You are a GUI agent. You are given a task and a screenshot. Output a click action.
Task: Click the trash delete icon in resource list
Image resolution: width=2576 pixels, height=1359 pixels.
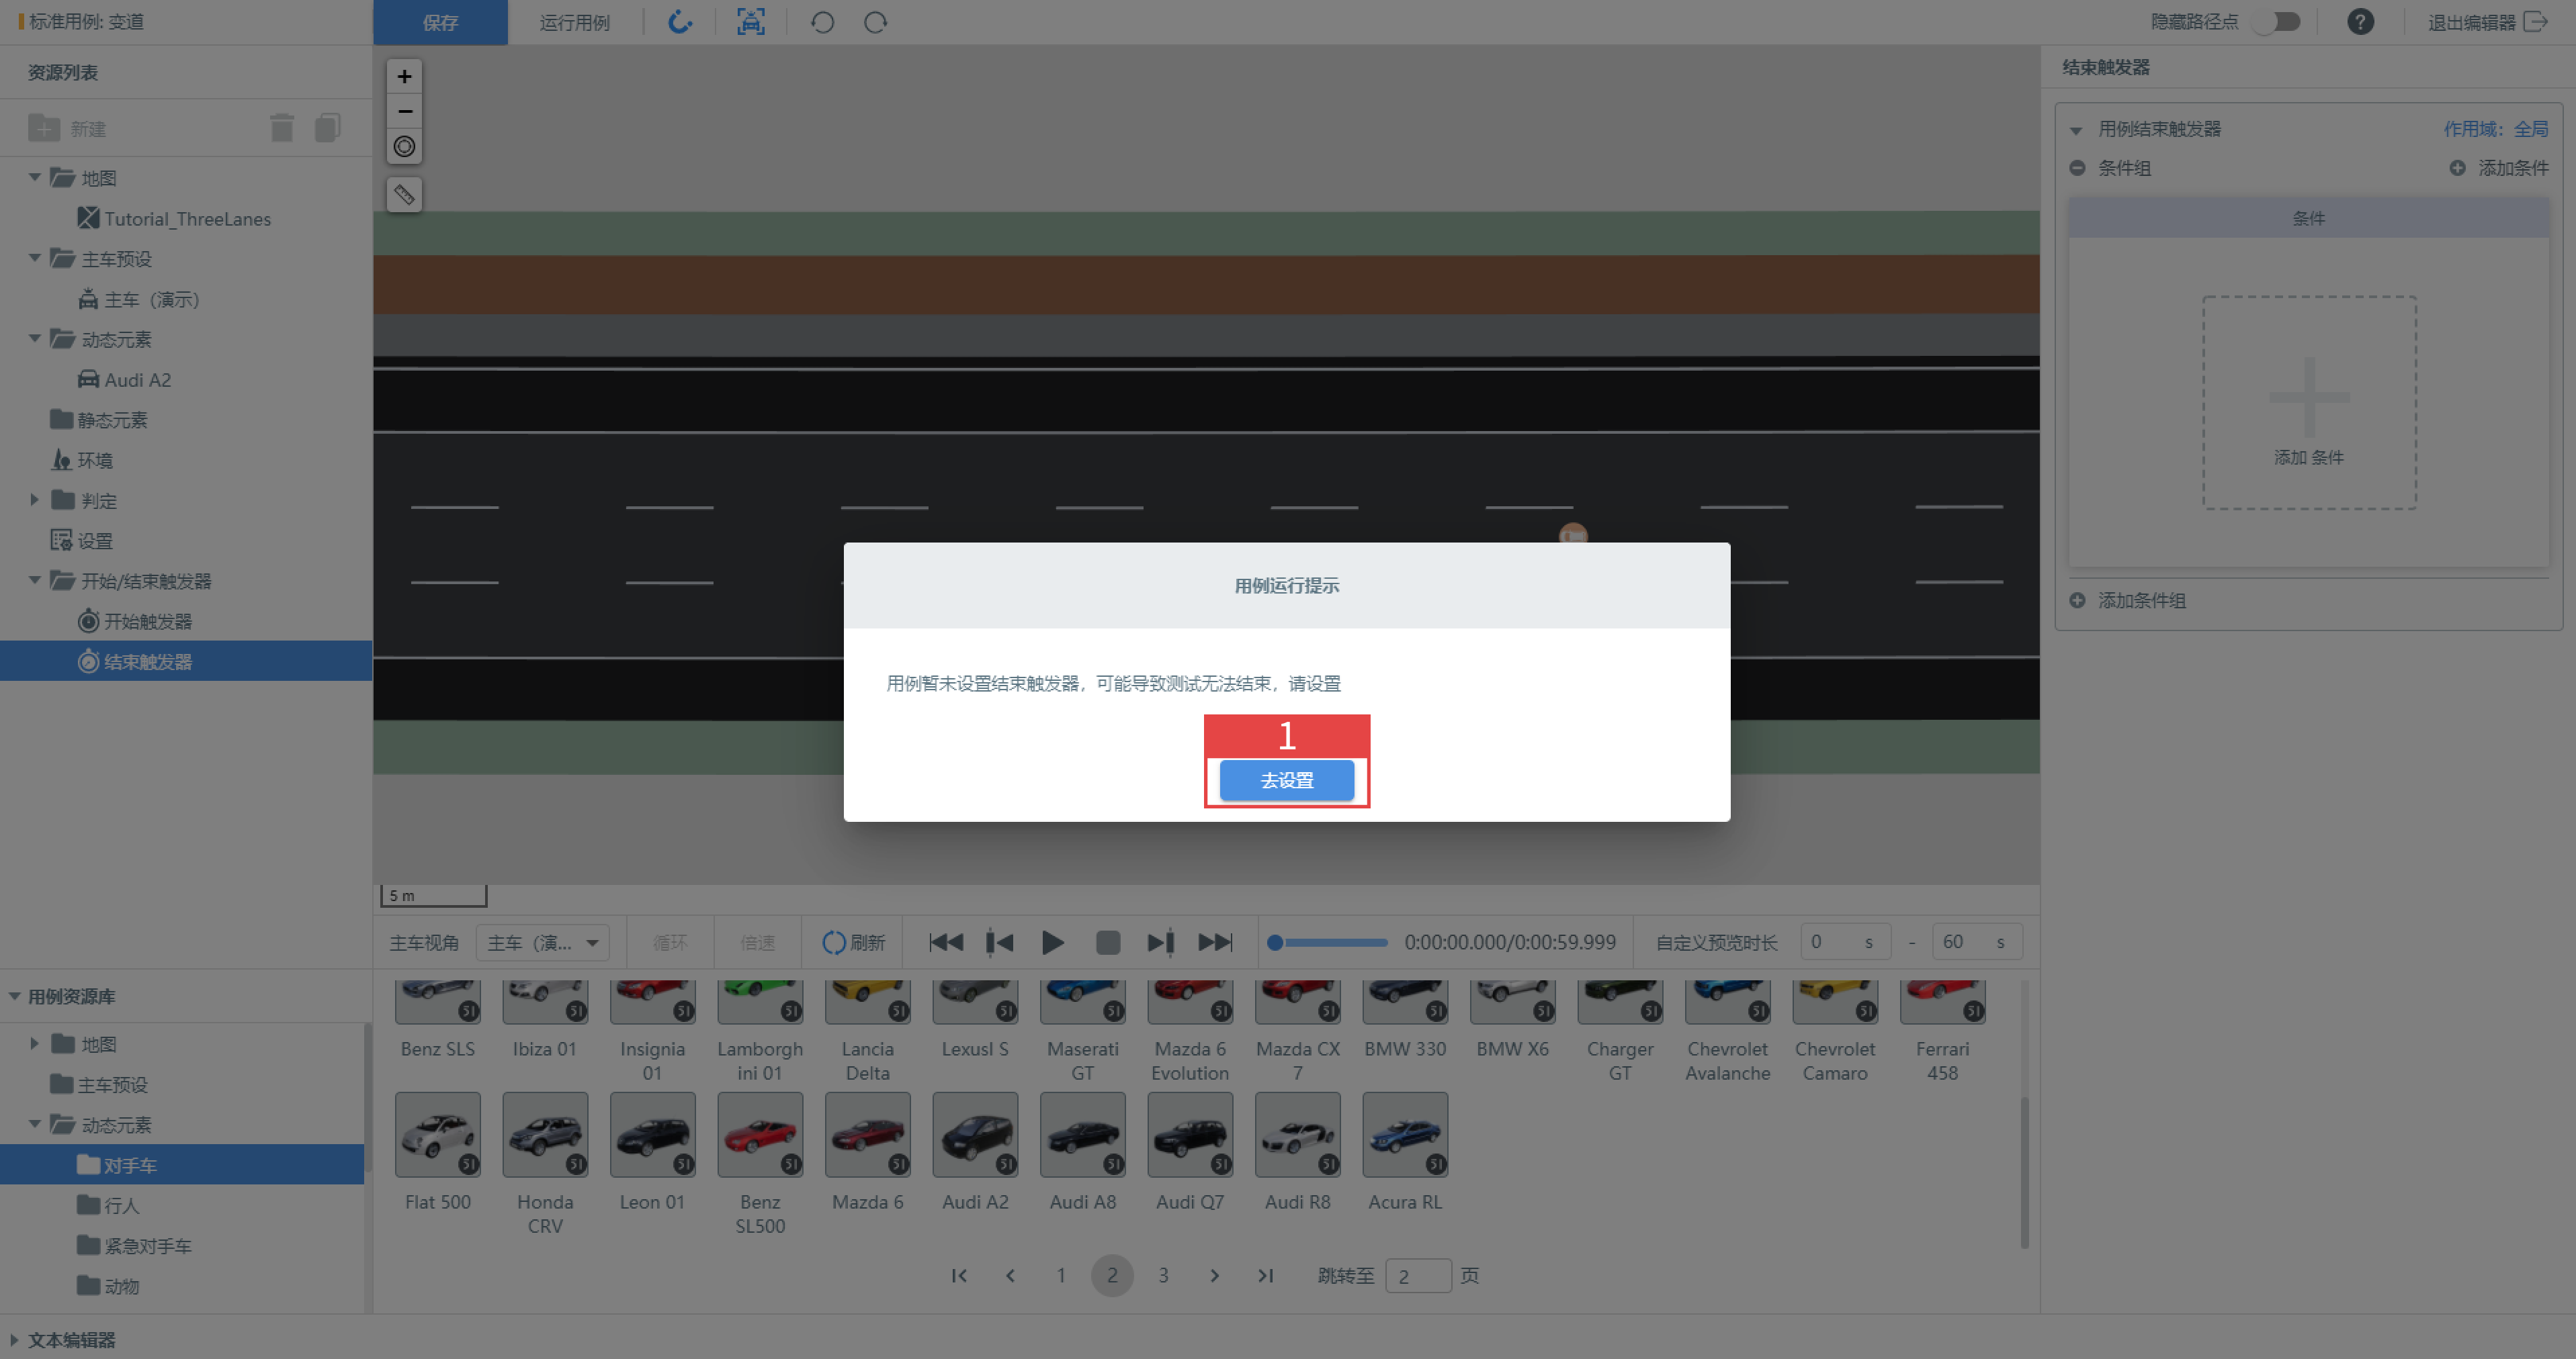pos(282,128)
